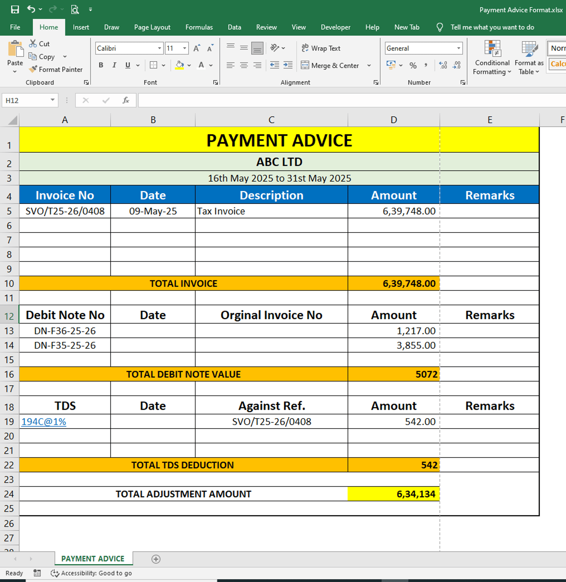Click the Increase Decimal icon
The image size is (566, 582).
[x=443, y=65]
